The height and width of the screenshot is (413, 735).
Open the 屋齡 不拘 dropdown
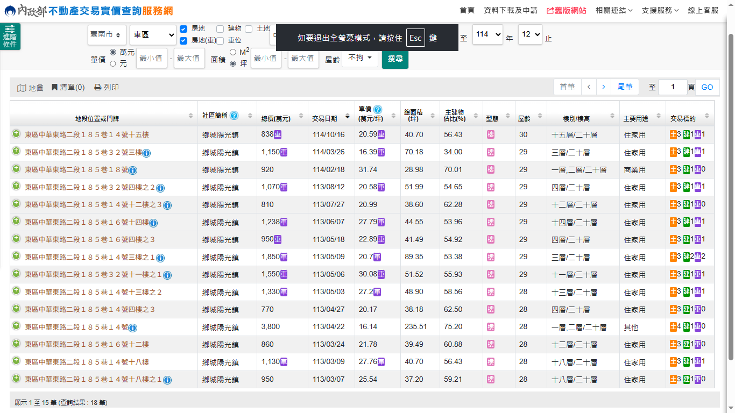[x=360, y=58]
